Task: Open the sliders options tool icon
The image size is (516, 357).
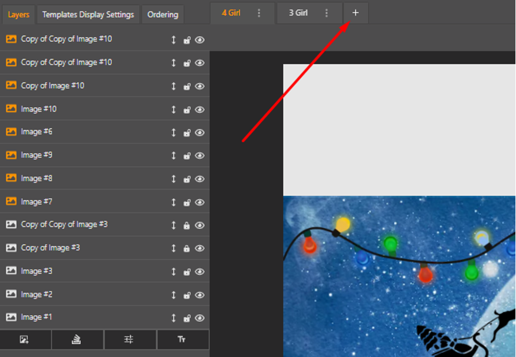Action: (x=129, y=340)
